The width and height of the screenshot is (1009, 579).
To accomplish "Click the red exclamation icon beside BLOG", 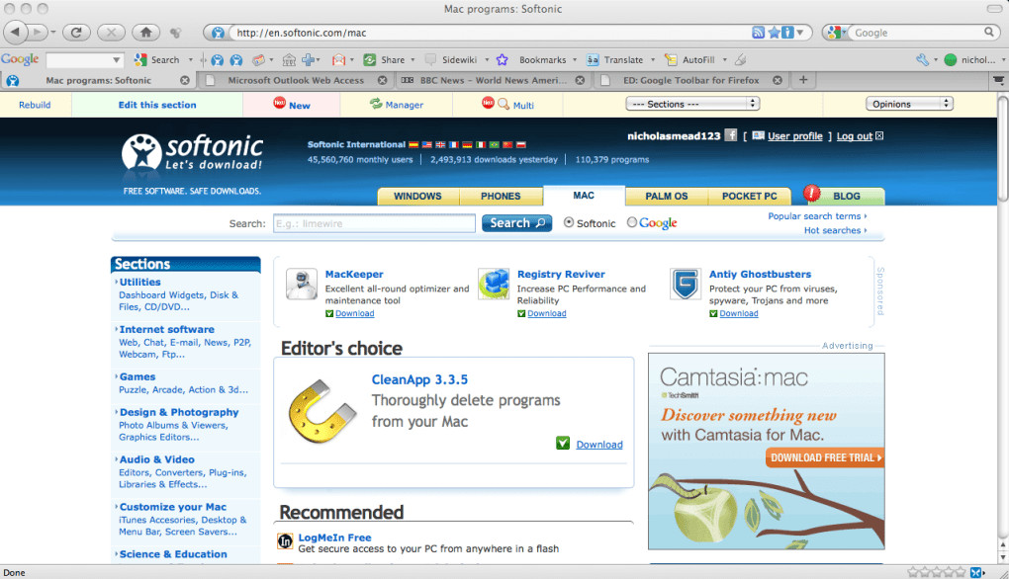I will [x=812, y=193].
